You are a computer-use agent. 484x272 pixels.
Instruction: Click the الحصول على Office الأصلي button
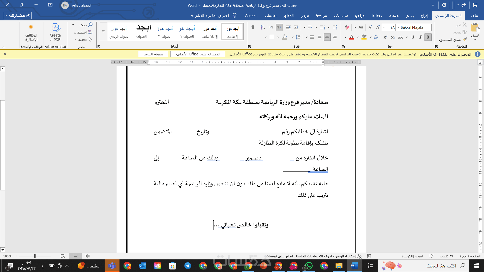pos(198,54)
